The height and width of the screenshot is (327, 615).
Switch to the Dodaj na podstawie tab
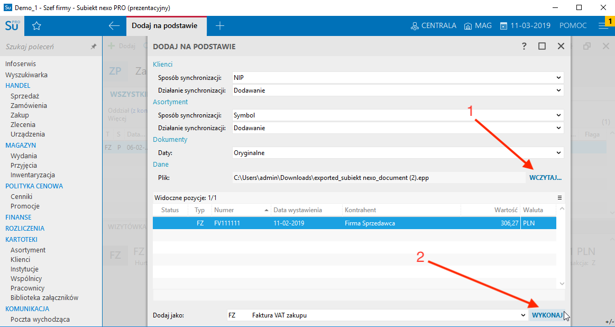164,25
